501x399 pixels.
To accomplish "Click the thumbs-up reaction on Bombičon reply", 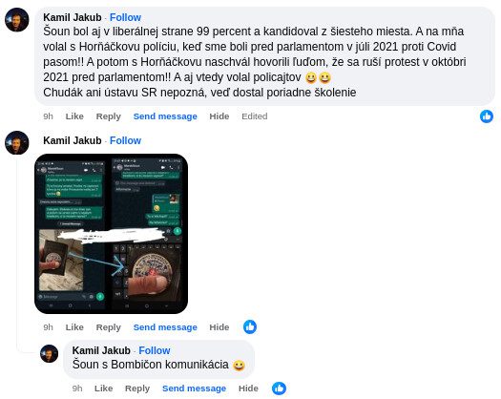I will [279, 388].
